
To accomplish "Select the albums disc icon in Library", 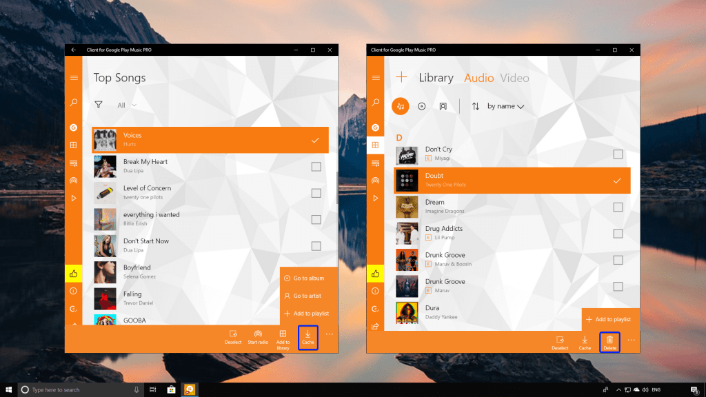I will 422,106.
